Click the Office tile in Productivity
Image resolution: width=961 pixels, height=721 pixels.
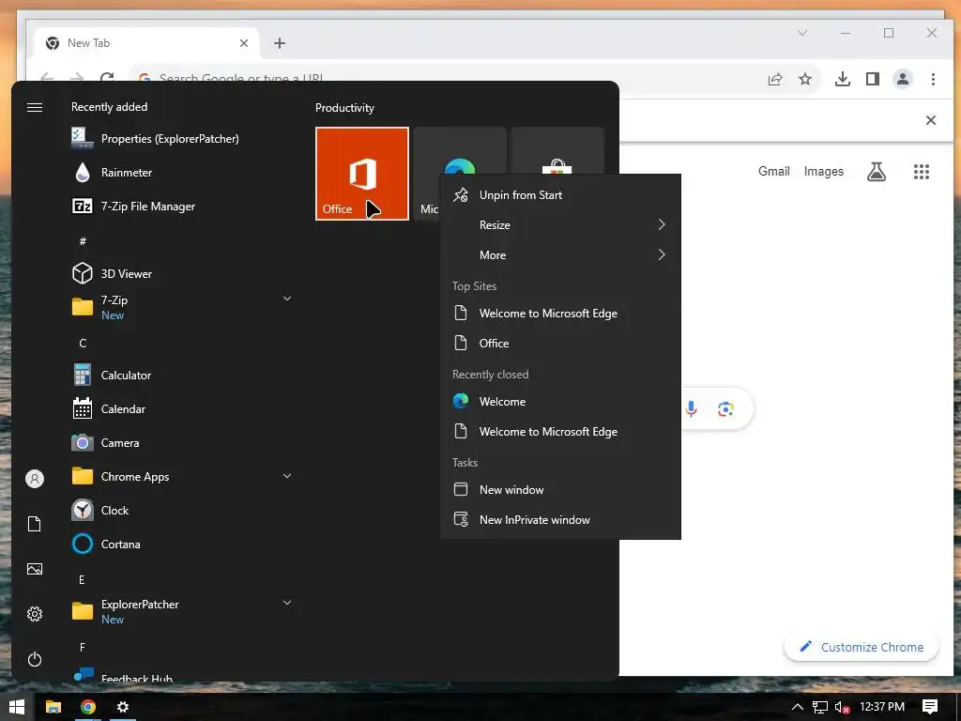click(x=362, y=174)
